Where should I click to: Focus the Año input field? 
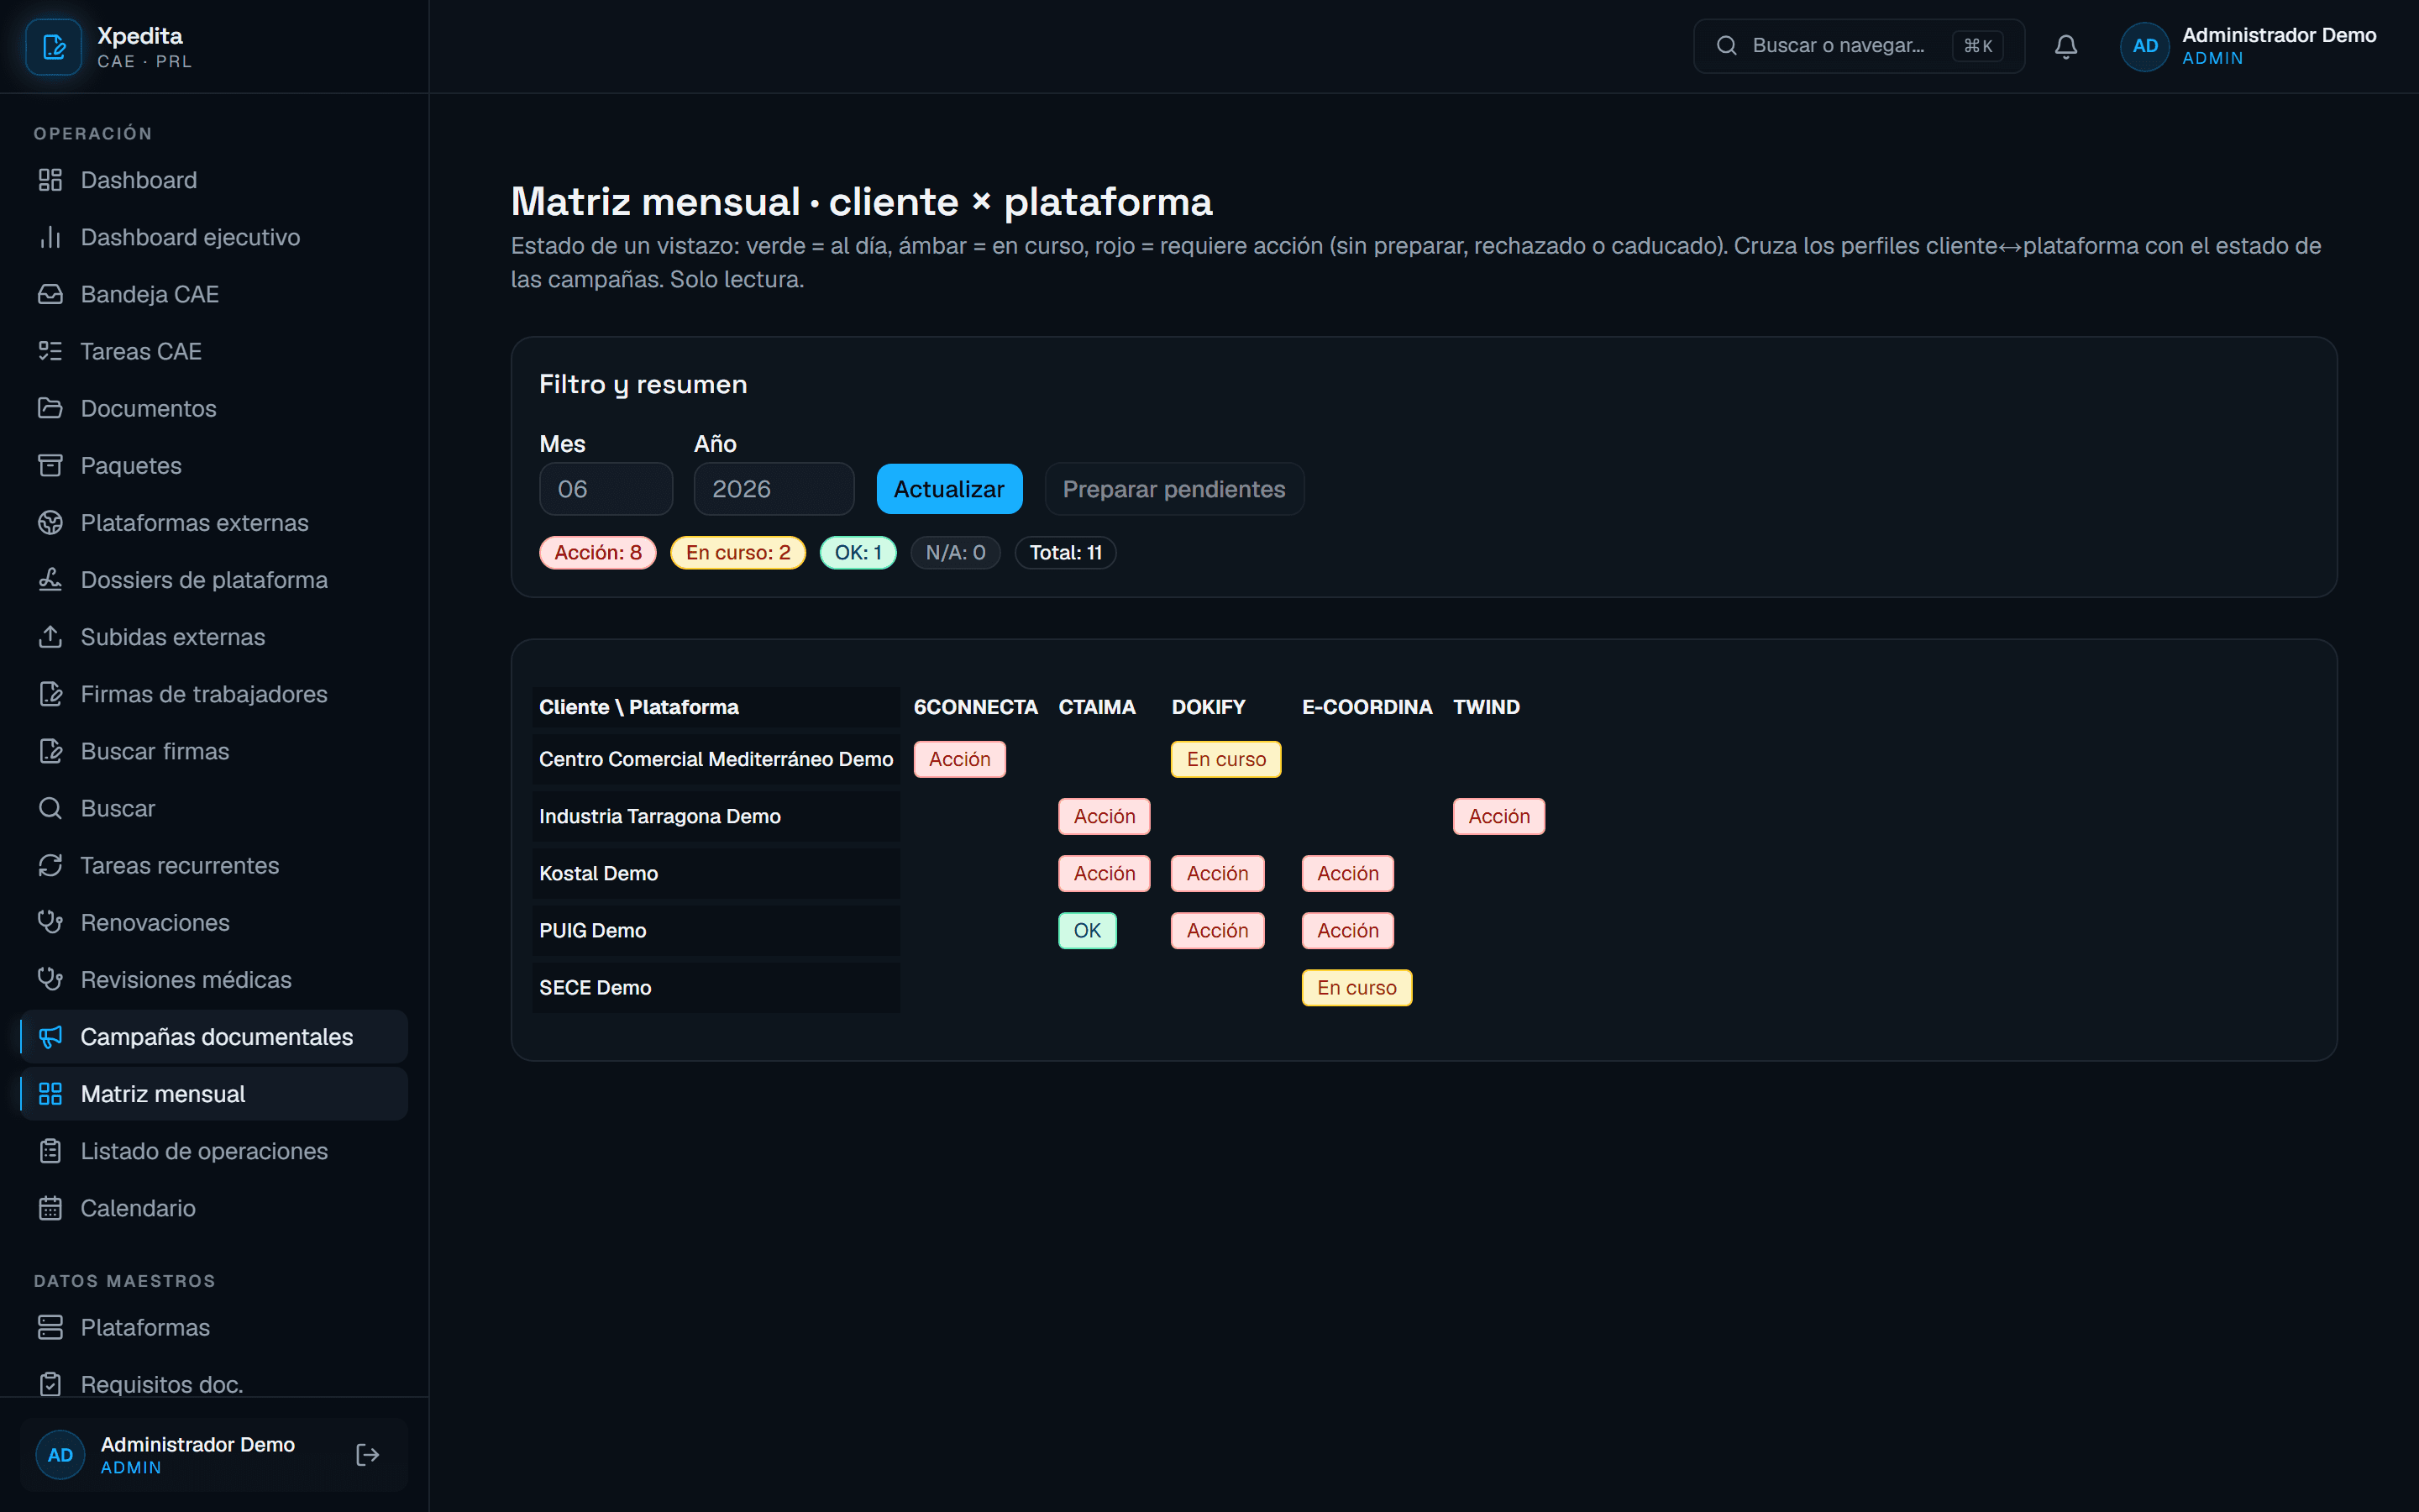(x=774, y=489)
